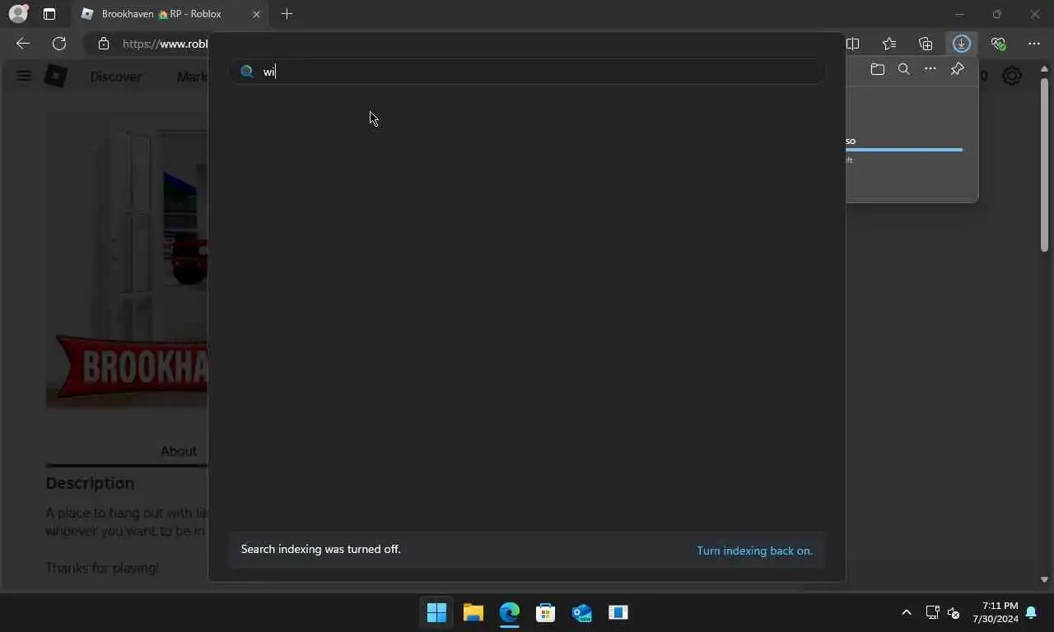
Task: Open downloads folder from Downloads panel
Action: 877,70
